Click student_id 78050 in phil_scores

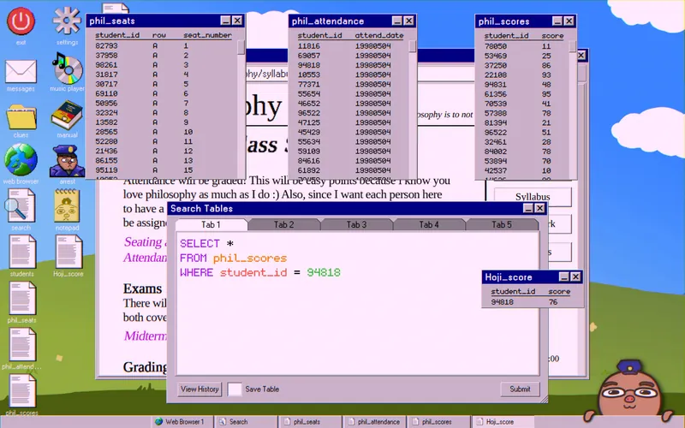tap(496, 46)
